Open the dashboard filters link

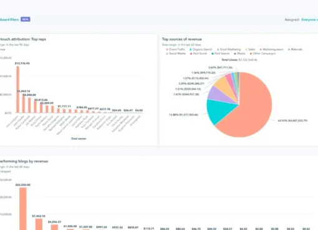pos(9,19)
